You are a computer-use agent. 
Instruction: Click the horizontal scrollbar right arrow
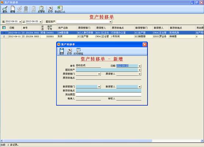(202, 141)
